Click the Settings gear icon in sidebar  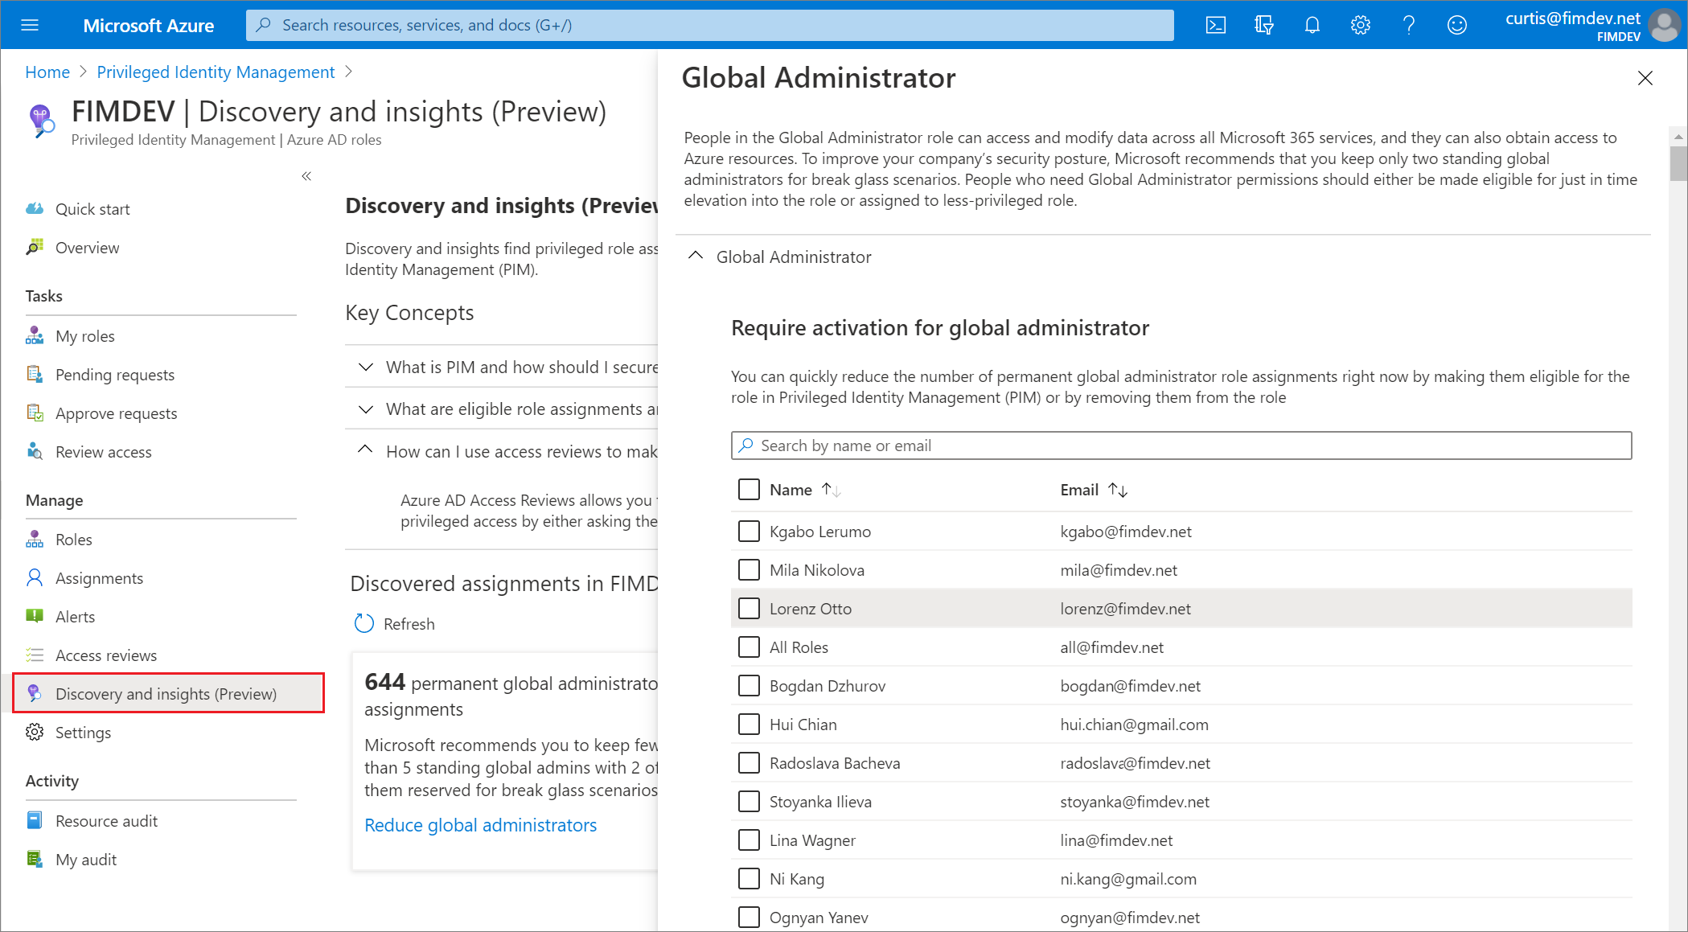click(35, 731)
